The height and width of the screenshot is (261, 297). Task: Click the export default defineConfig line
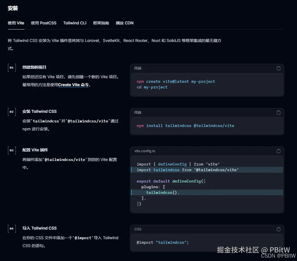tap(171, 181)
